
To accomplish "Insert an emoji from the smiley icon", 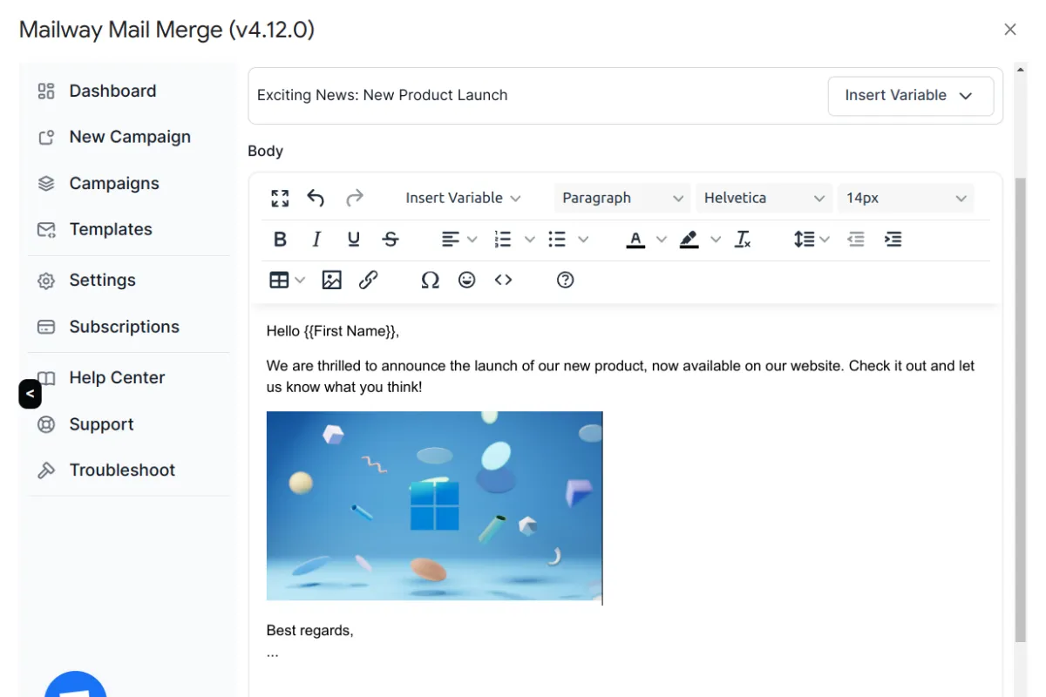I will (467, 280).
